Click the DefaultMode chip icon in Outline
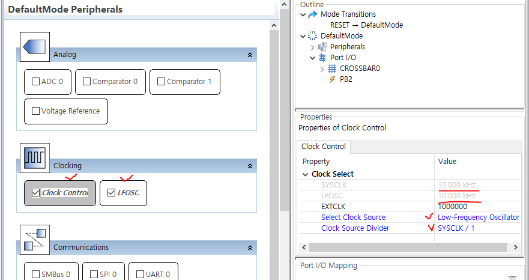Viewport: 529px width, 280px height. click(313, 36)
